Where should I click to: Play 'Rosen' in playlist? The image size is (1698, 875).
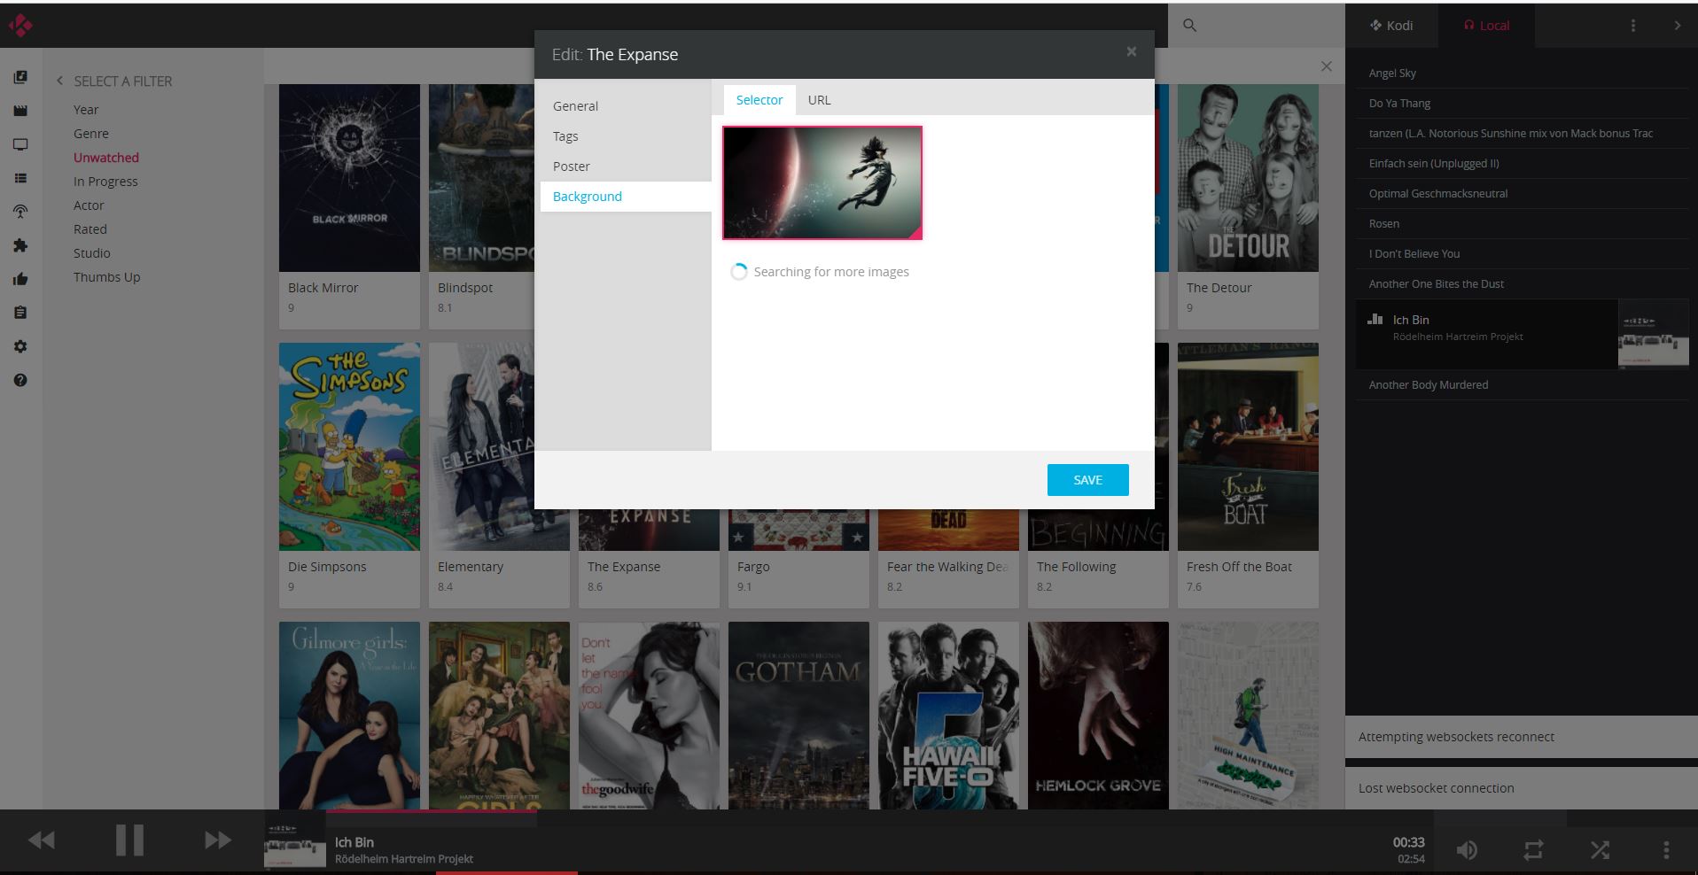point(1522,224)
